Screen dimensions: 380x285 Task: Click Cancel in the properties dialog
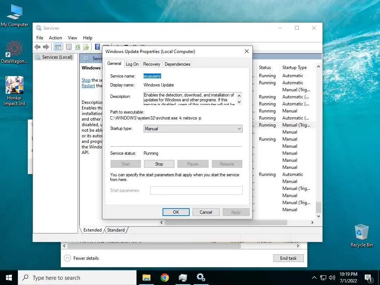[x=206, y=212]
